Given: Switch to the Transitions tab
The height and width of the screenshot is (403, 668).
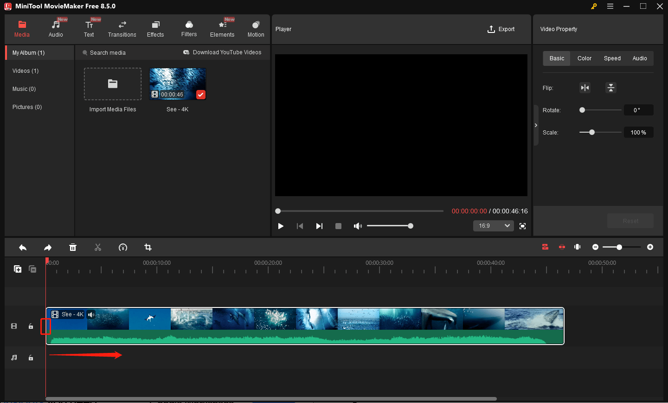Looking at the screenshot, I should pos(122,29).
